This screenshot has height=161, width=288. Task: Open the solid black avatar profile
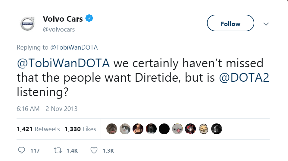164,129
